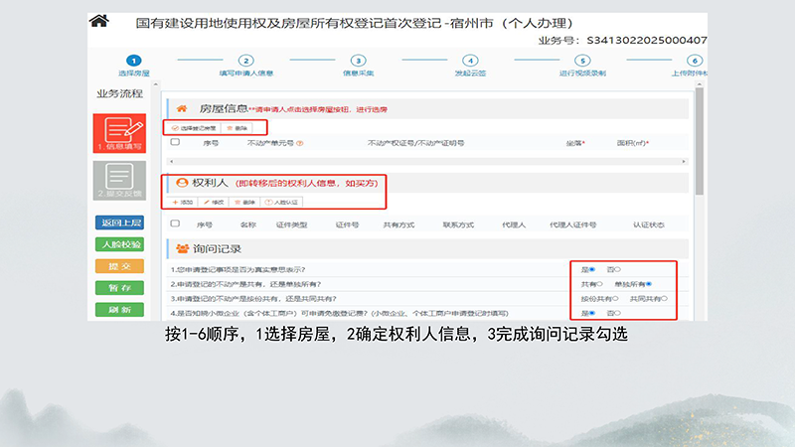Image resolution: width=795 pixels, height=447 pixels.
Task: Open the 提交反馈 workflow step icon
Action: pyautogui.click(x=119, y=181)
